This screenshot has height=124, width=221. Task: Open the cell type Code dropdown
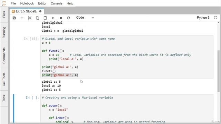pos(85,18)
